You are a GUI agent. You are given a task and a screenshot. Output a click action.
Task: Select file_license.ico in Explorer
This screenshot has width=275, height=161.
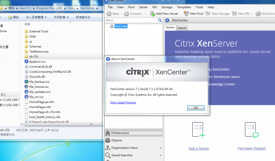[39, 87]
